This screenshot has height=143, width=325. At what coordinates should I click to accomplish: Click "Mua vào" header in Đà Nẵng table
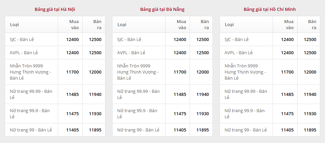pos(181,24)
